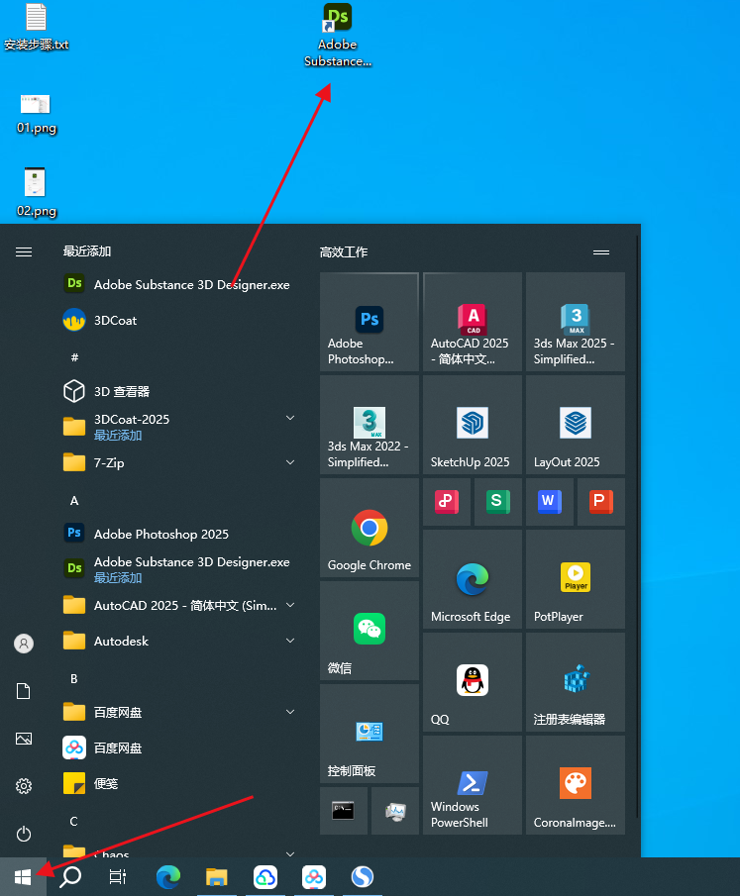Open Settings via the gear icon
Screen dimensions: 740x896
pos(24,786)
